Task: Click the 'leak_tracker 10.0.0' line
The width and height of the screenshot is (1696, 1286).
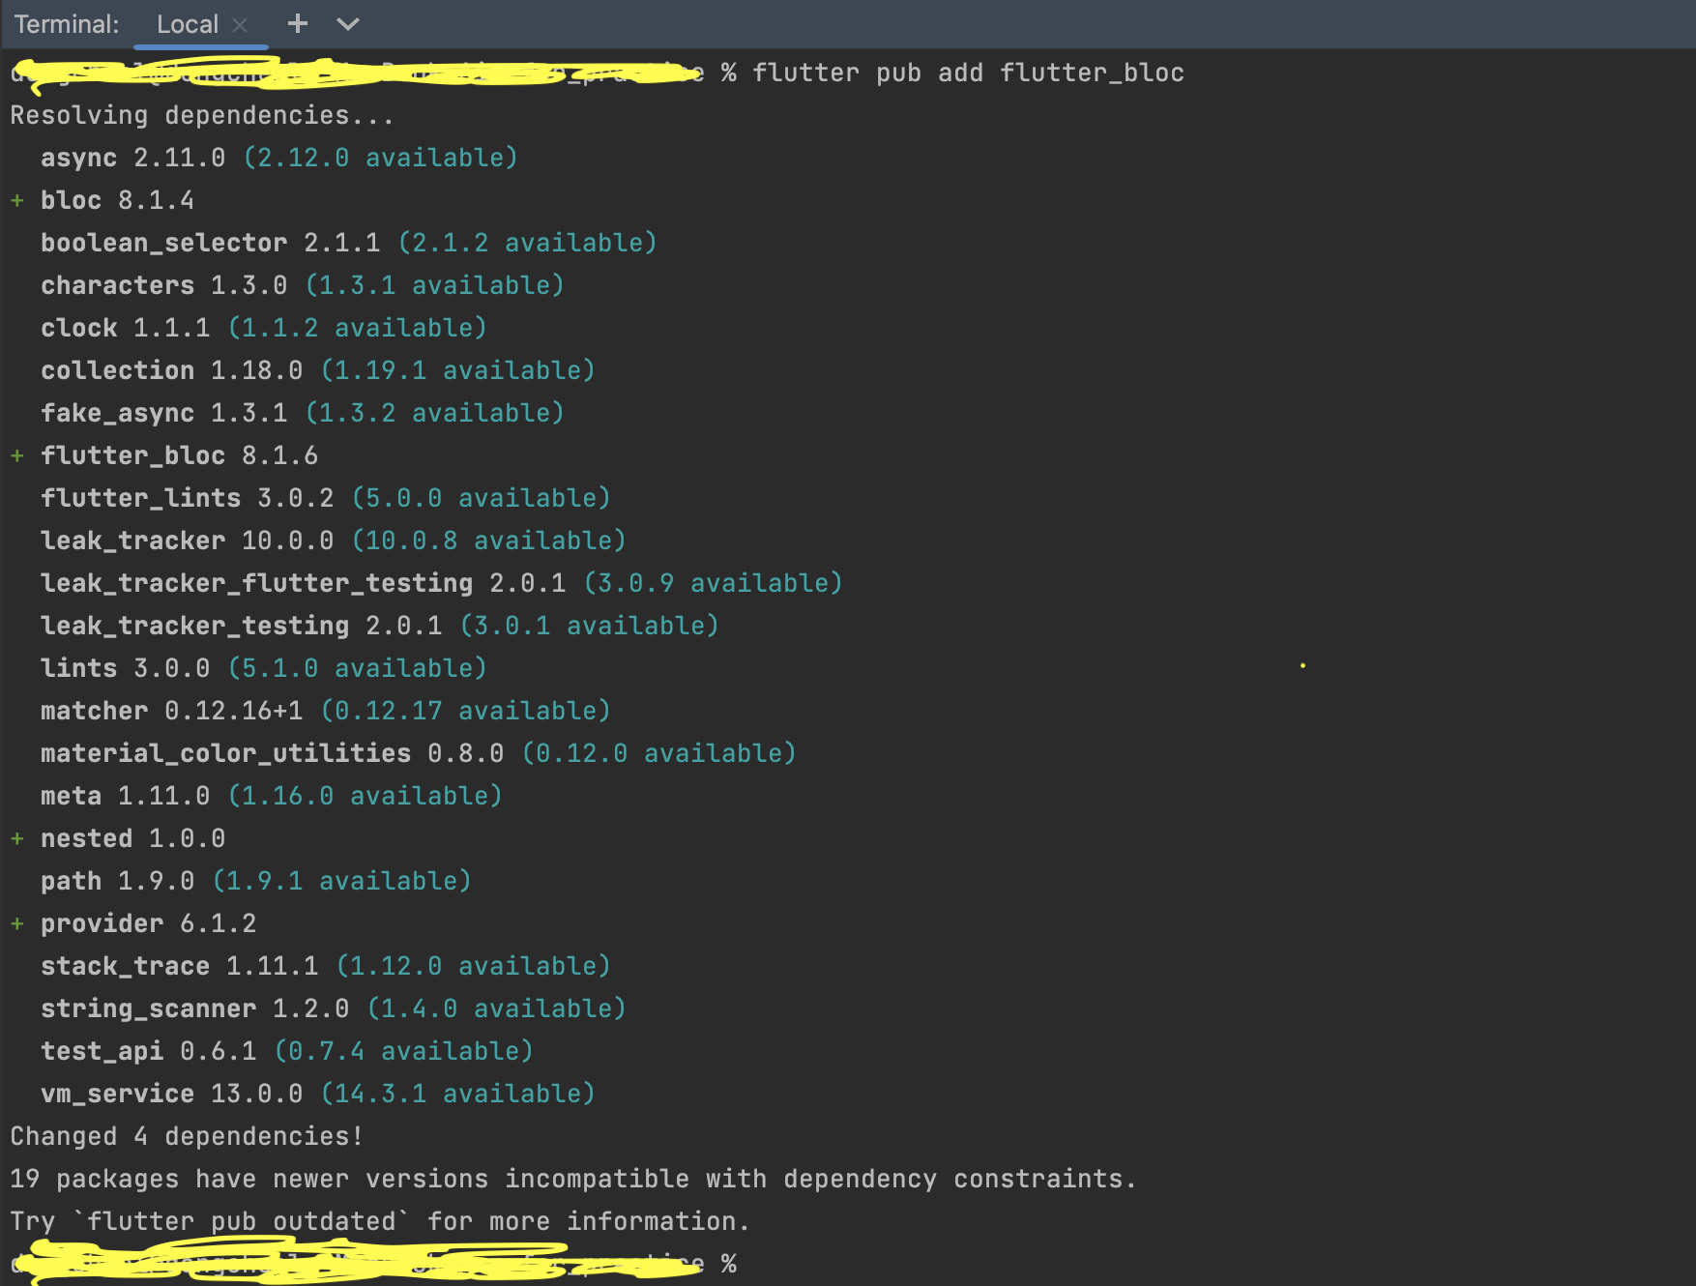Action: [x=334, y=541]
